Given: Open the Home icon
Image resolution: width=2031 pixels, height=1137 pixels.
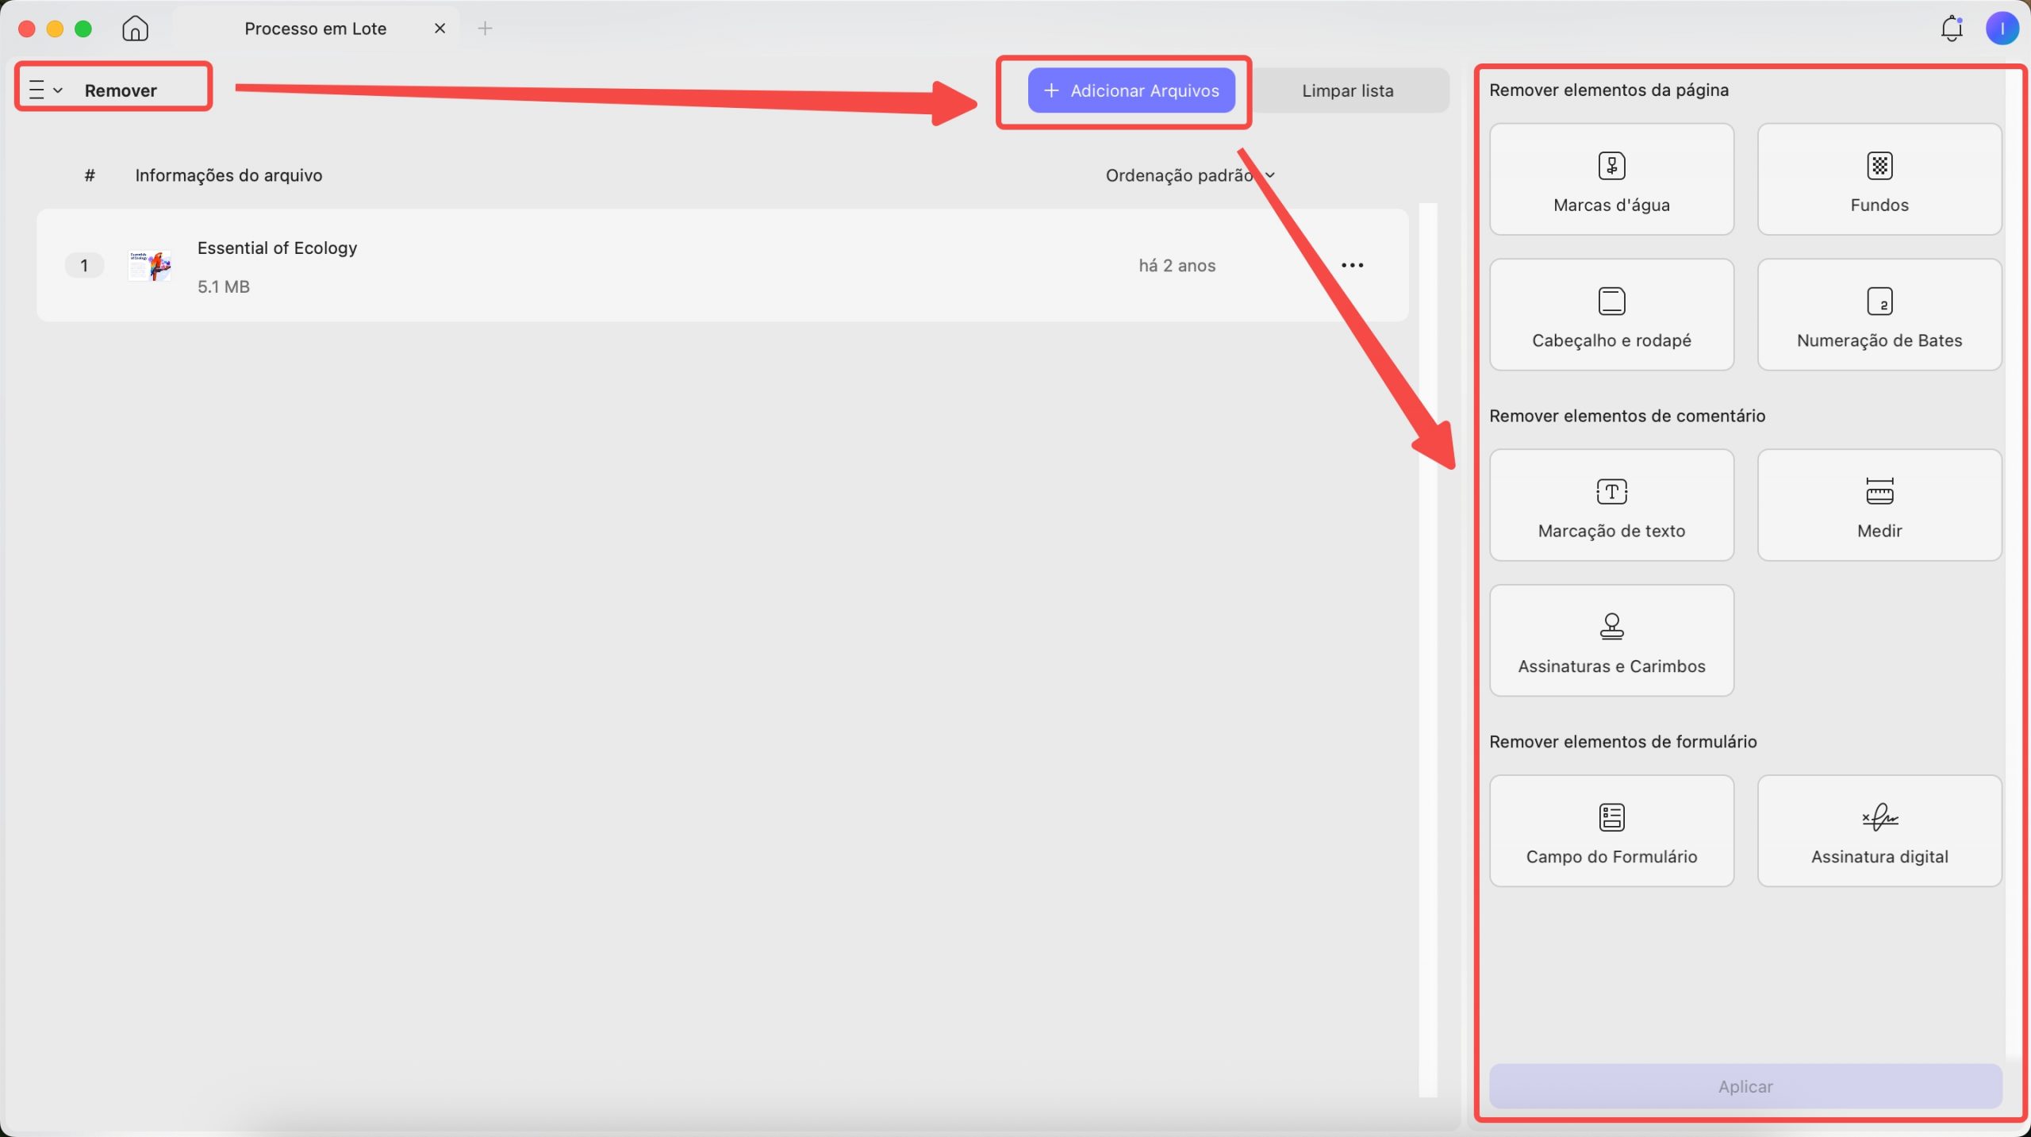Looking at the screenshot, I should pyautogui.click(x=135, y=29).
